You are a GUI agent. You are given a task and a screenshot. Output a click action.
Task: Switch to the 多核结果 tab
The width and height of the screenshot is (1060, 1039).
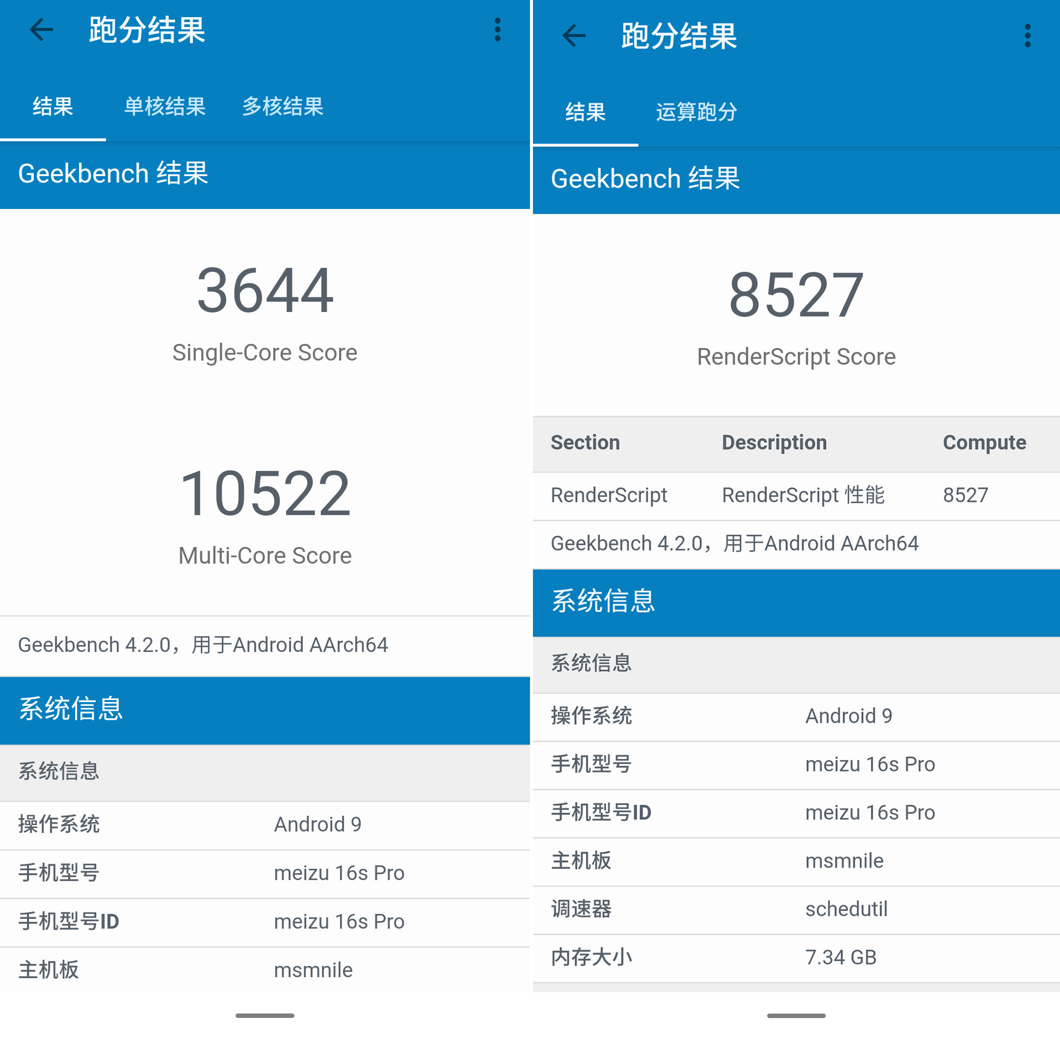pyautogui.click(x=283, y=107)
